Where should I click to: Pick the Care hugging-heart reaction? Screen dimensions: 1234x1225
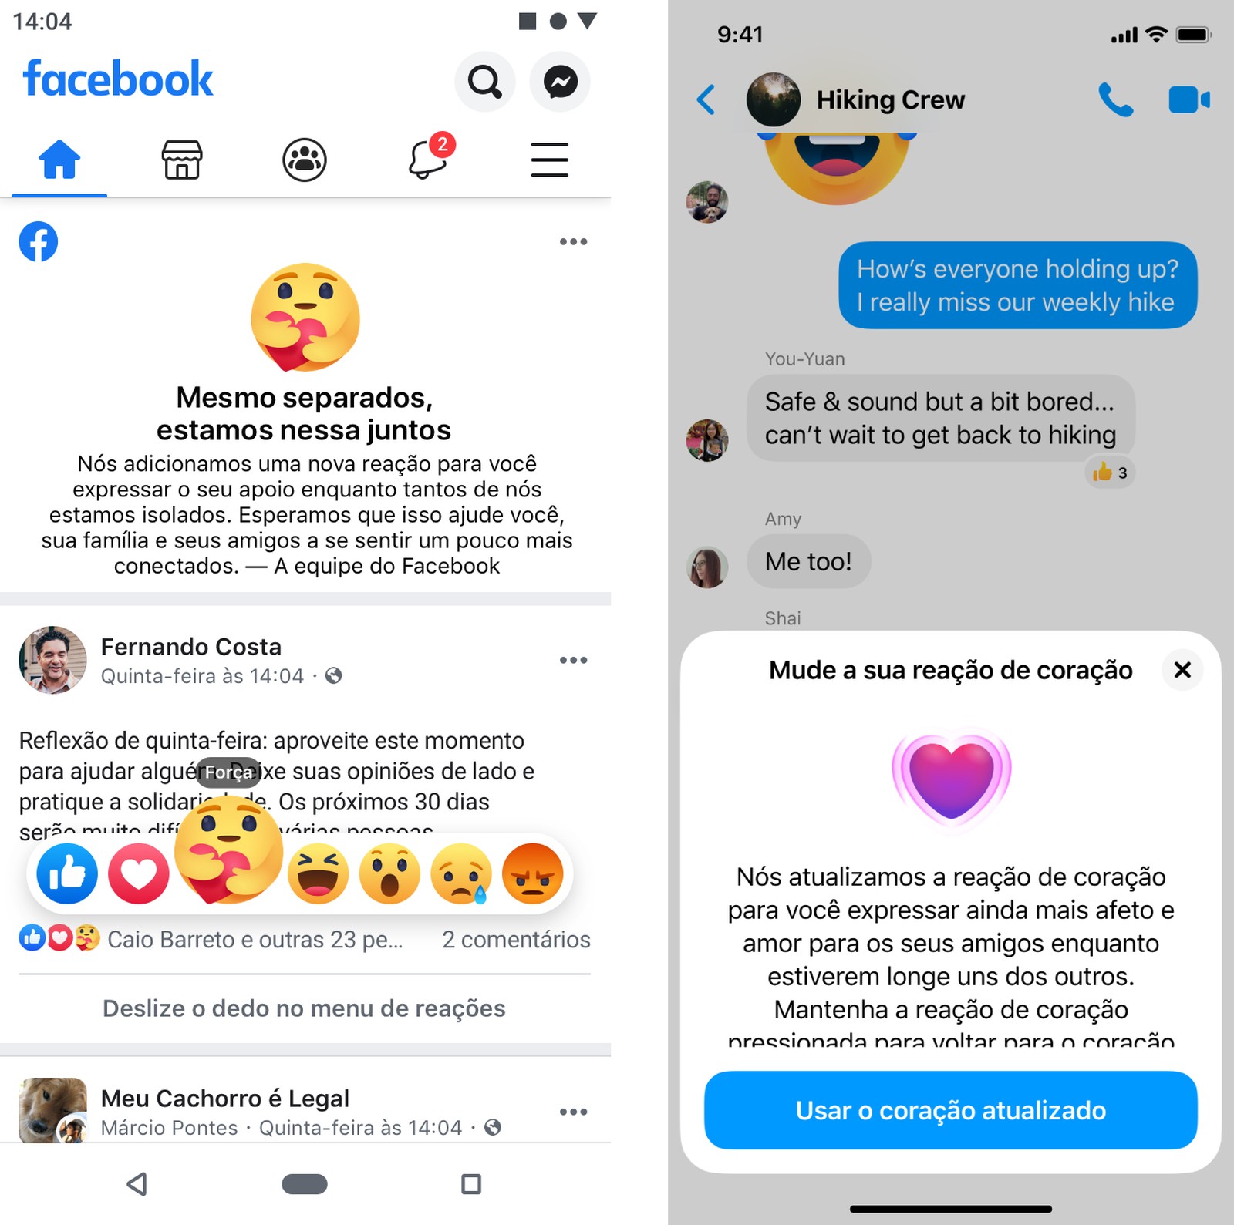coord(228,849)
